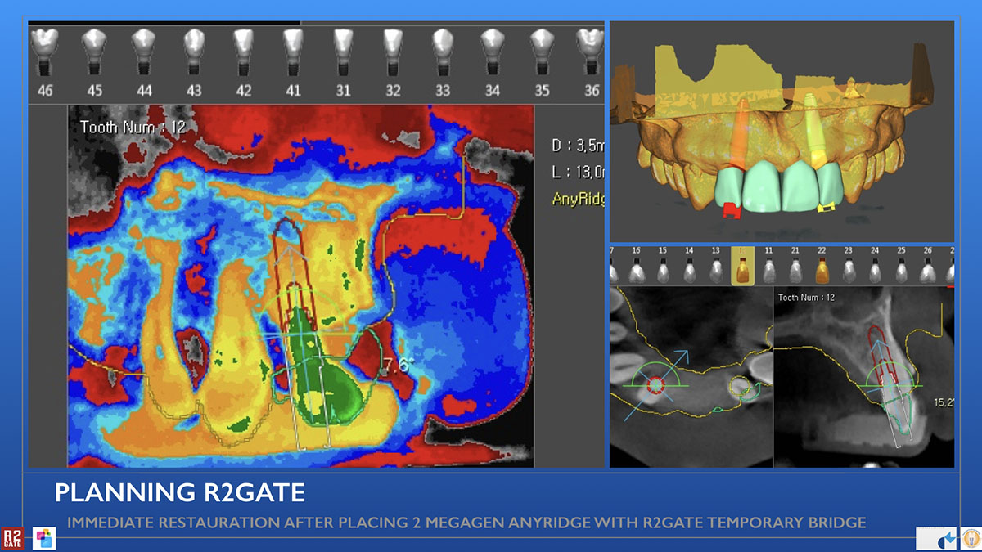Screen dimensions: 982x552
Task: Click the red implant marker in 3D view
Action: click(x=732, y=212)
